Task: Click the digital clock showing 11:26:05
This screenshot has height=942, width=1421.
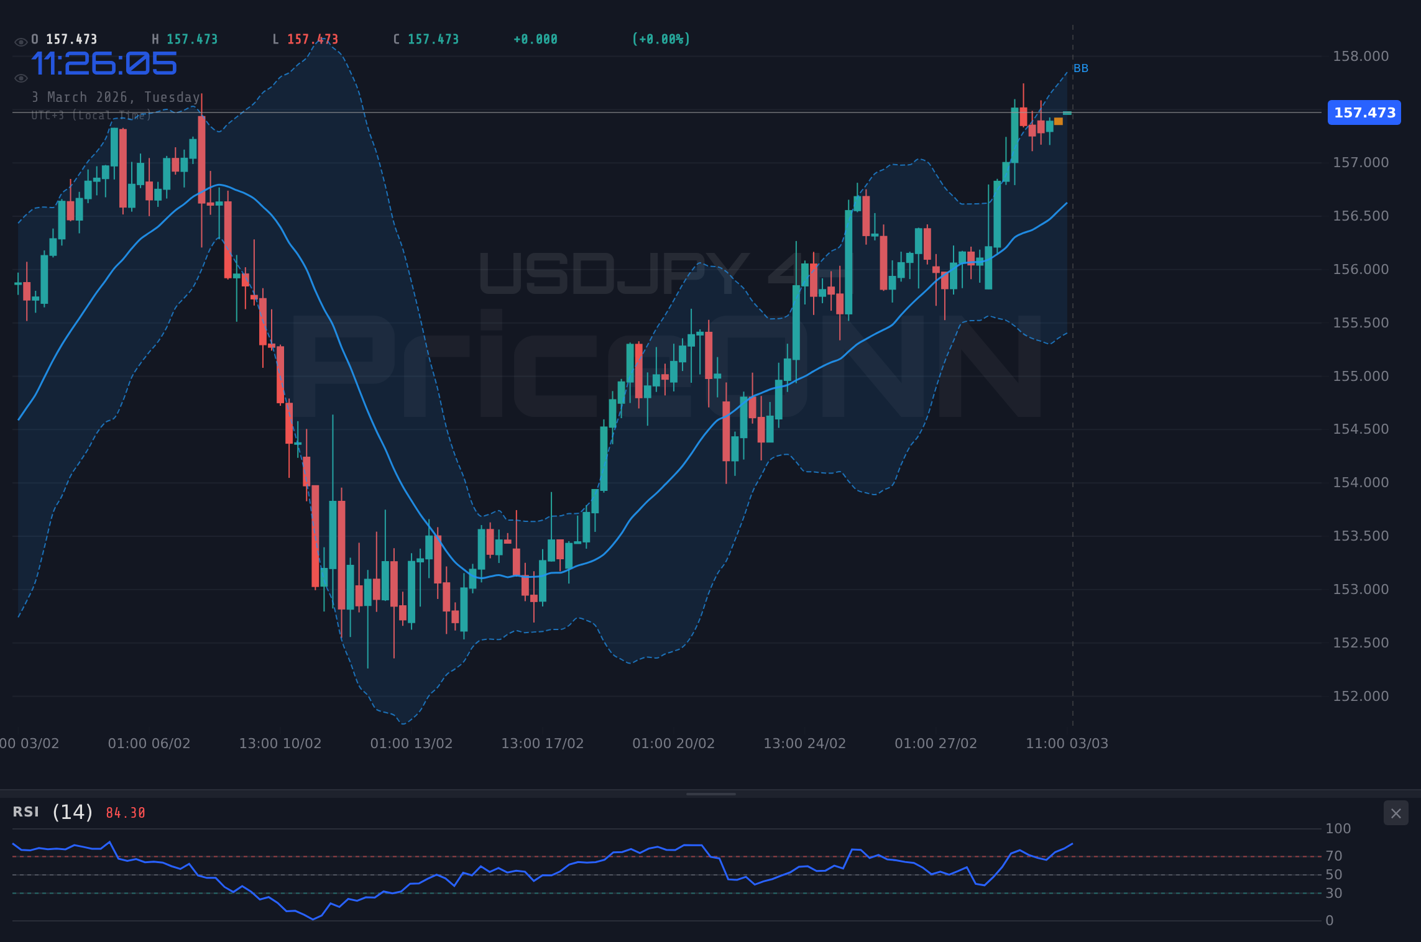Action: [104, 62]
